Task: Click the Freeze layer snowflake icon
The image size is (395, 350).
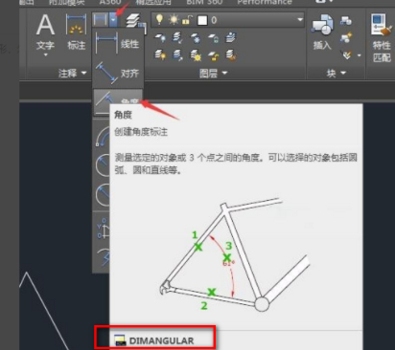Action: pyautogui.click(x=196, y=38)
